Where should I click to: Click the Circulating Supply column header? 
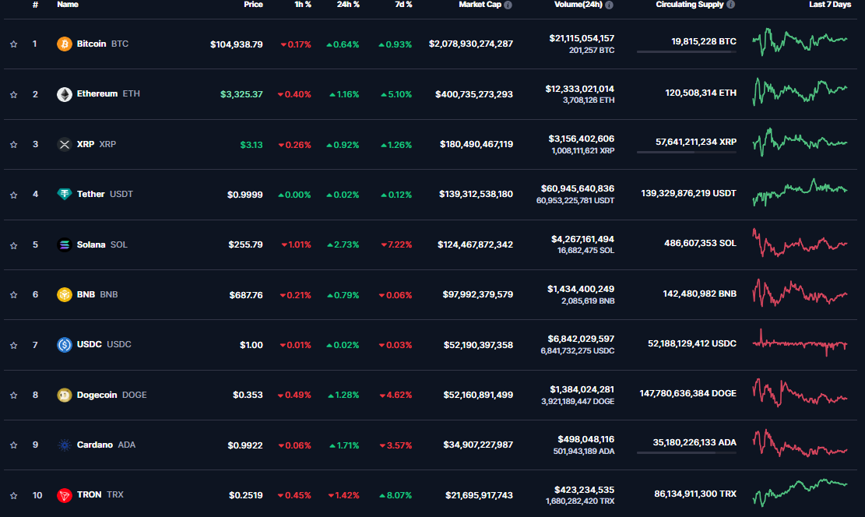[690, 5]
